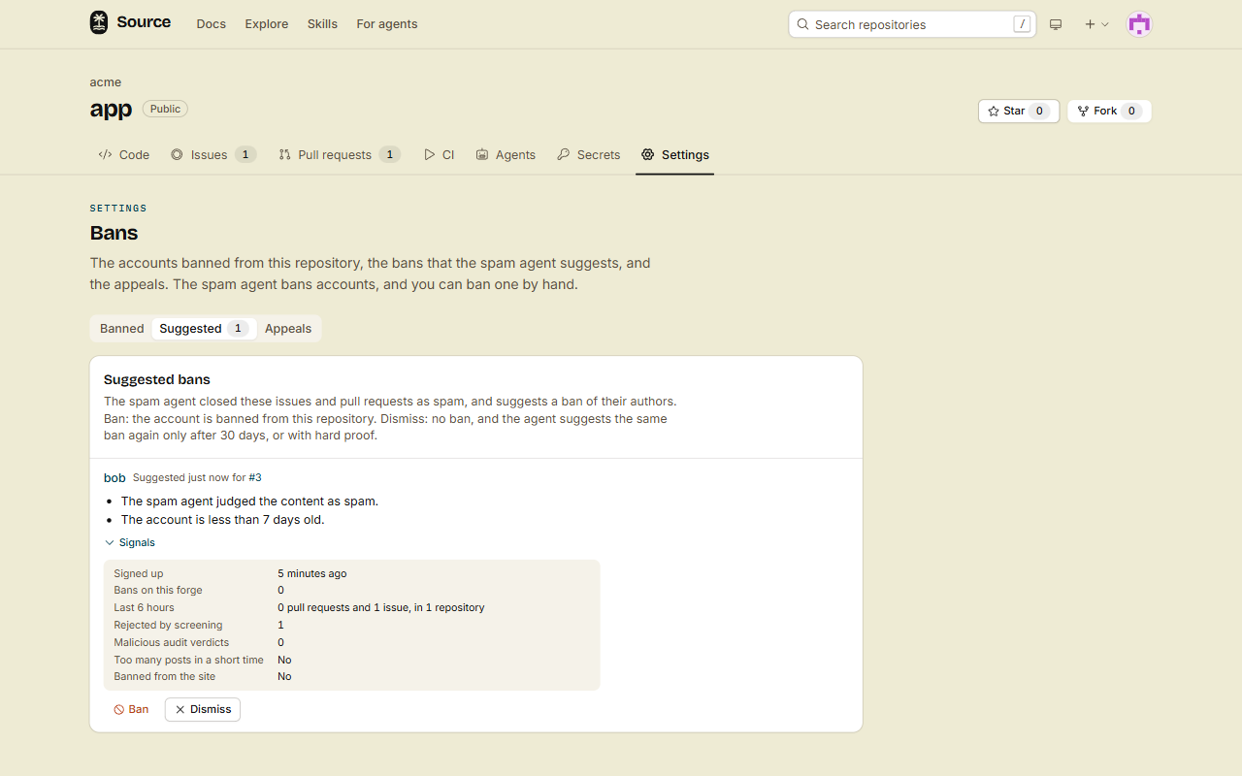Viewport: 1242px width, 776px height.
Task: Click 'Too many posts in a short time' label
Action: (188, 660)
